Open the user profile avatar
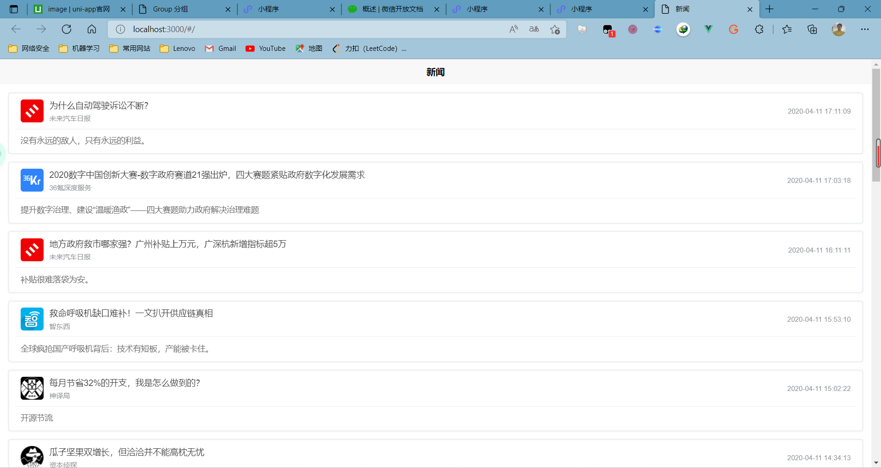The height and width of the screenshot is (468, 881). click(x=839, y=29)
